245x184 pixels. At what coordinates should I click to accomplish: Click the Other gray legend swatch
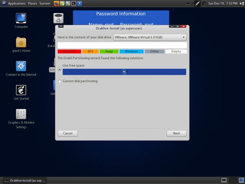(154, 52)
